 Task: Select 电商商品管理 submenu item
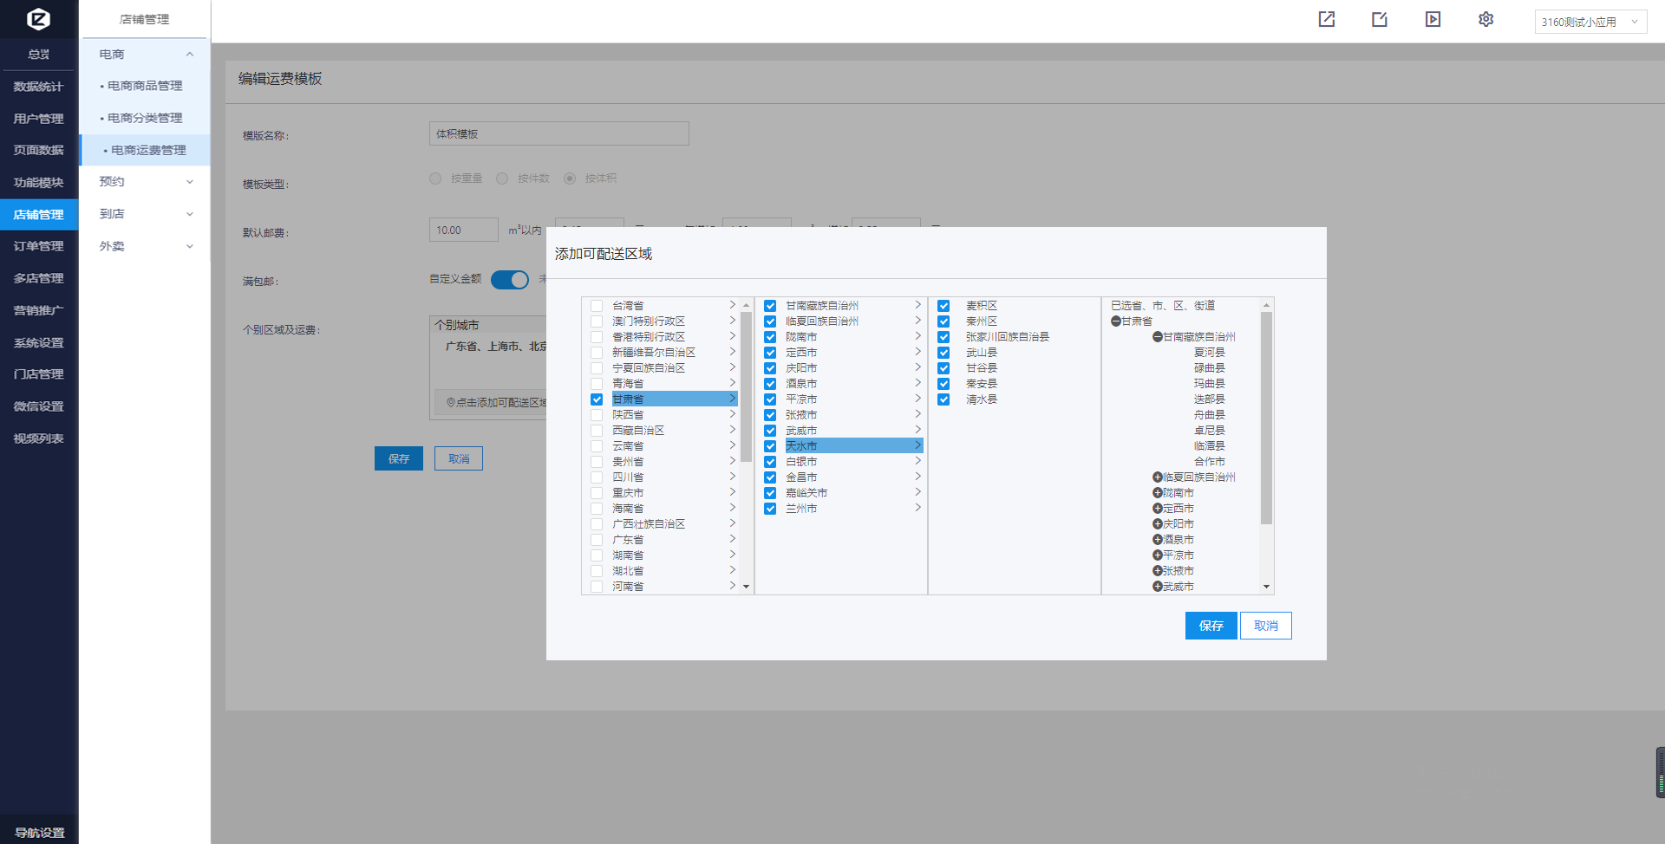click(x=145, y=86)
